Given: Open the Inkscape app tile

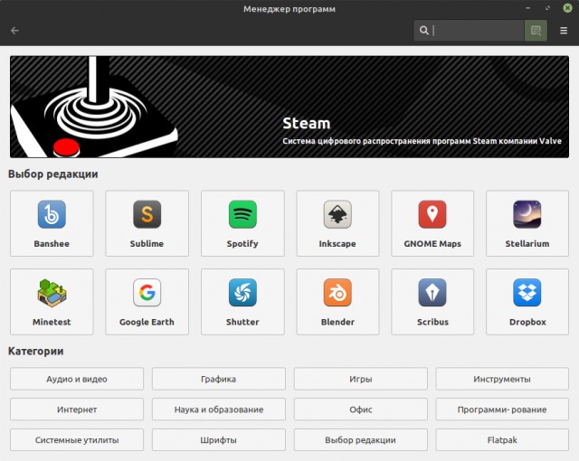Looking at the screenshot, I should [337, 223].
